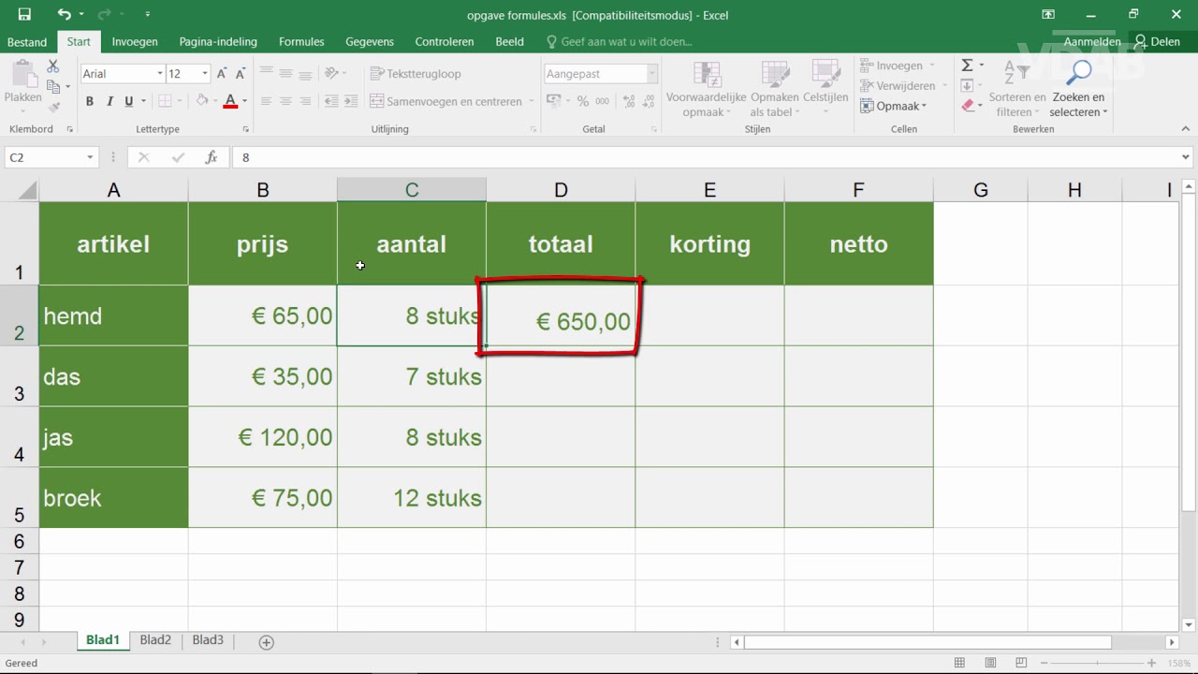Click the increase indent icon
The width and height of the screenshot is (1198, 674).
(x=350, y=101)
